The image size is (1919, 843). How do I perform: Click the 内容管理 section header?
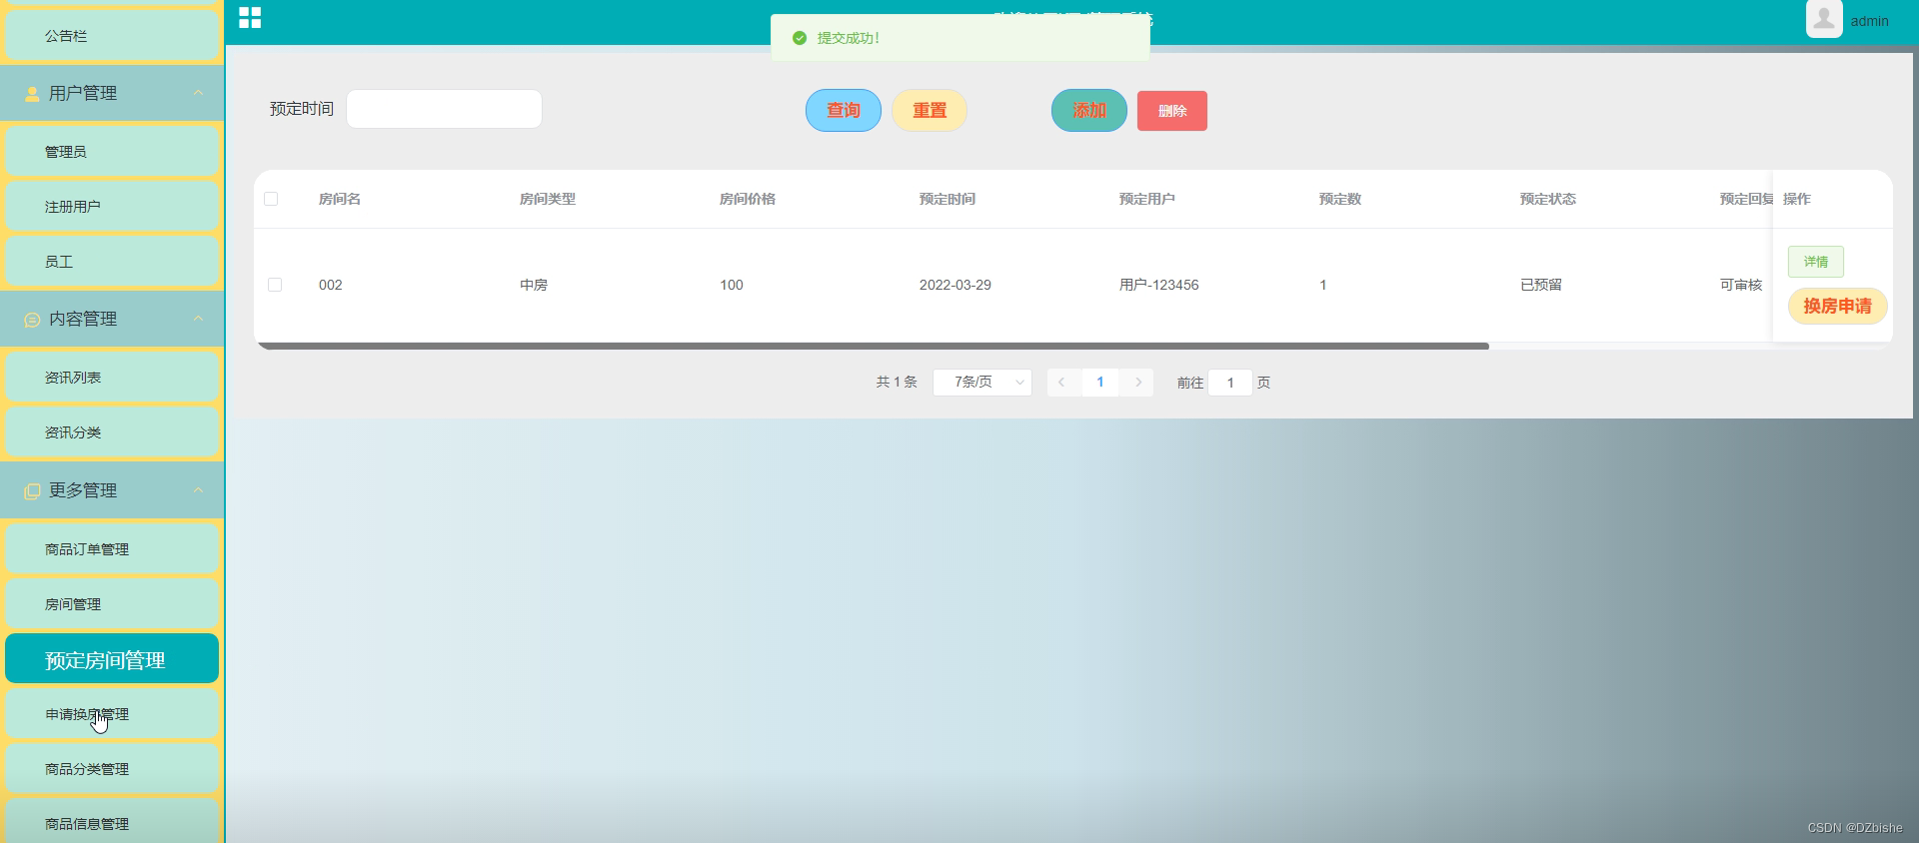tap(112, 319)
